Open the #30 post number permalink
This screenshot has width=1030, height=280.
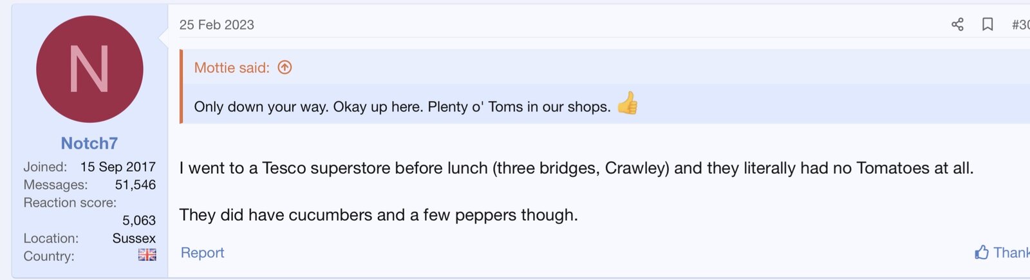coord(1020,24)
